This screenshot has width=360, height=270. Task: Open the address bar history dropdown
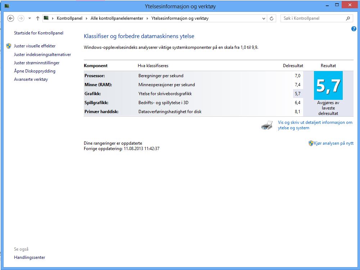pyautogui.click(x=264, y=18)
